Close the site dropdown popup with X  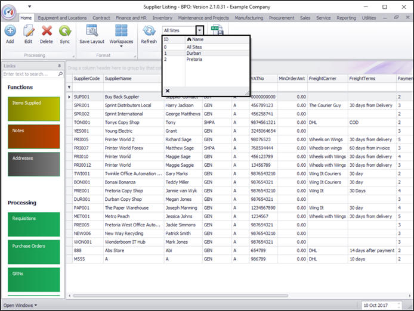[168, 91]
